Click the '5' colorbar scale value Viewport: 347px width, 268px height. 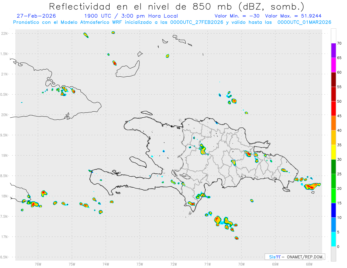(338, 232)
